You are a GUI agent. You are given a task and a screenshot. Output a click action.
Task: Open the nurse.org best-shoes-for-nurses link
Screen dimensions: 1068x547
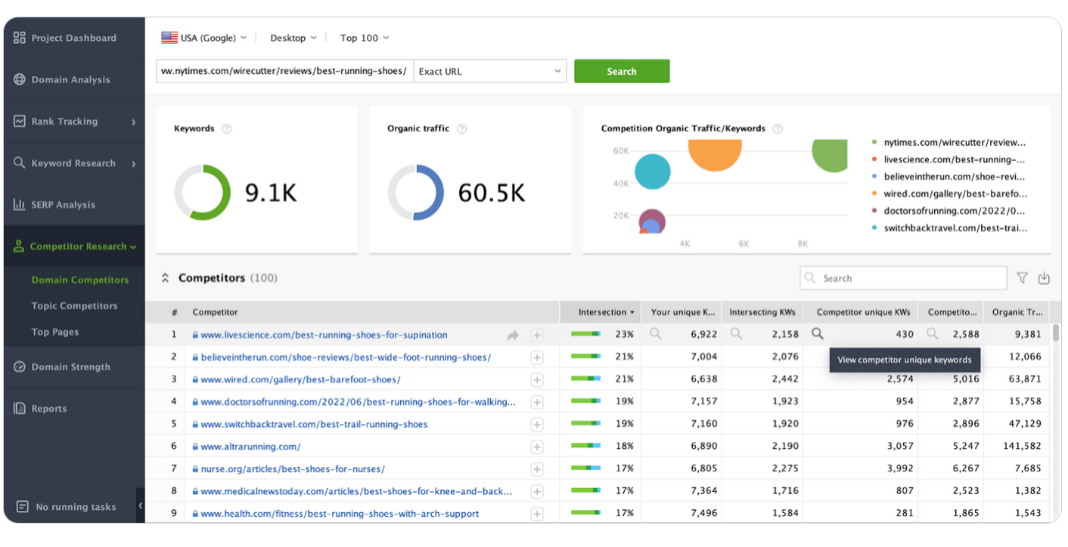(x=293, y=469)
